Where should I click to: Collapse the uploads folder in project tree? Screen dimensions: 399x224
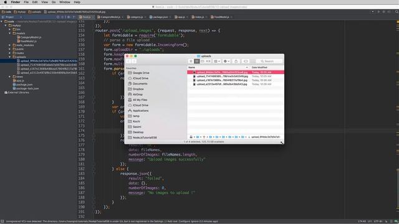point(10,57)
